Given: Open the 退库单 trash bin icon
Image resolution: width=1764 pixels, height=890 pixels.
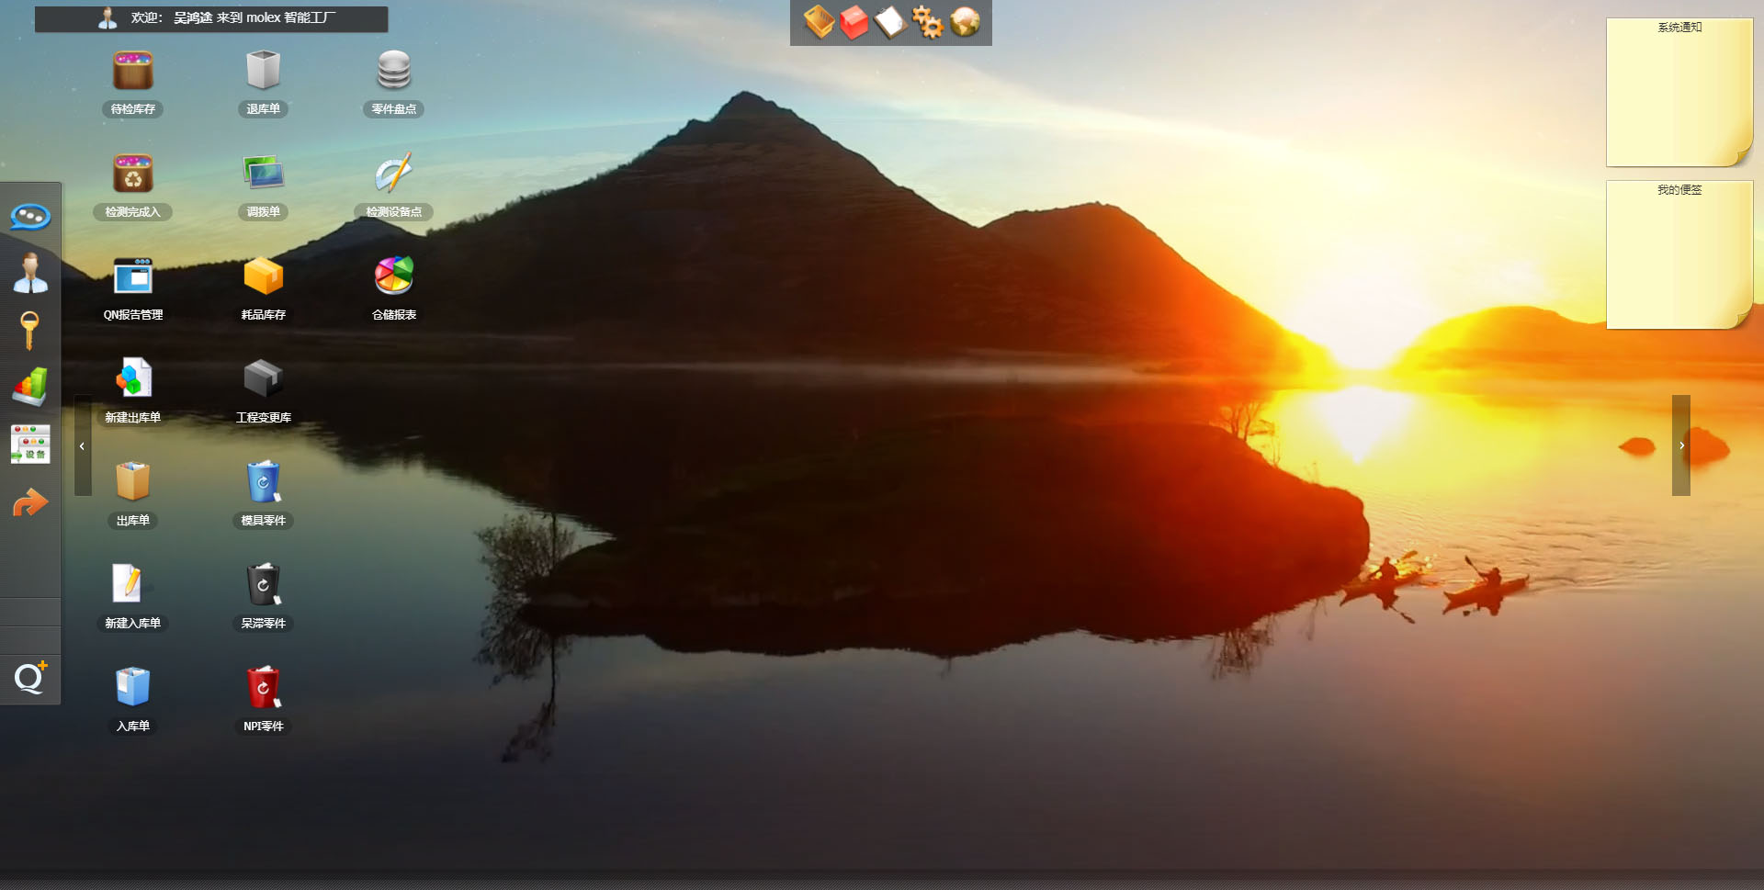Looking at the screenshot, I should (264, 72).
